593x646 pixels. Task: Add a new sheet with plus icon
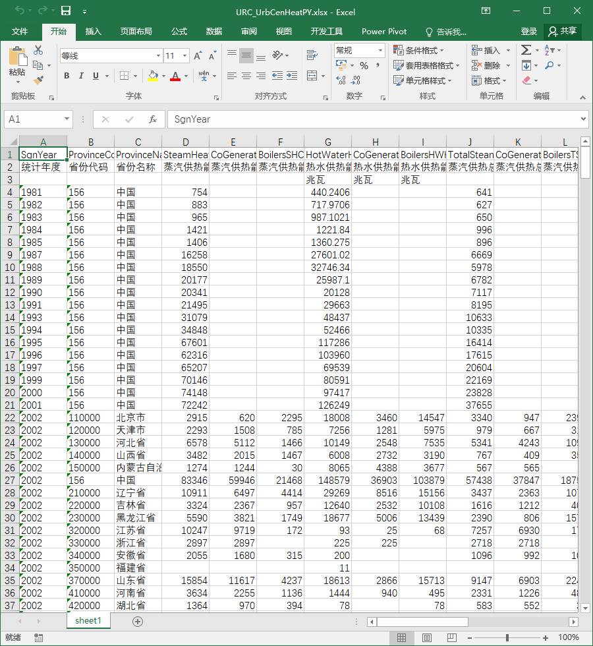point(138,621)
